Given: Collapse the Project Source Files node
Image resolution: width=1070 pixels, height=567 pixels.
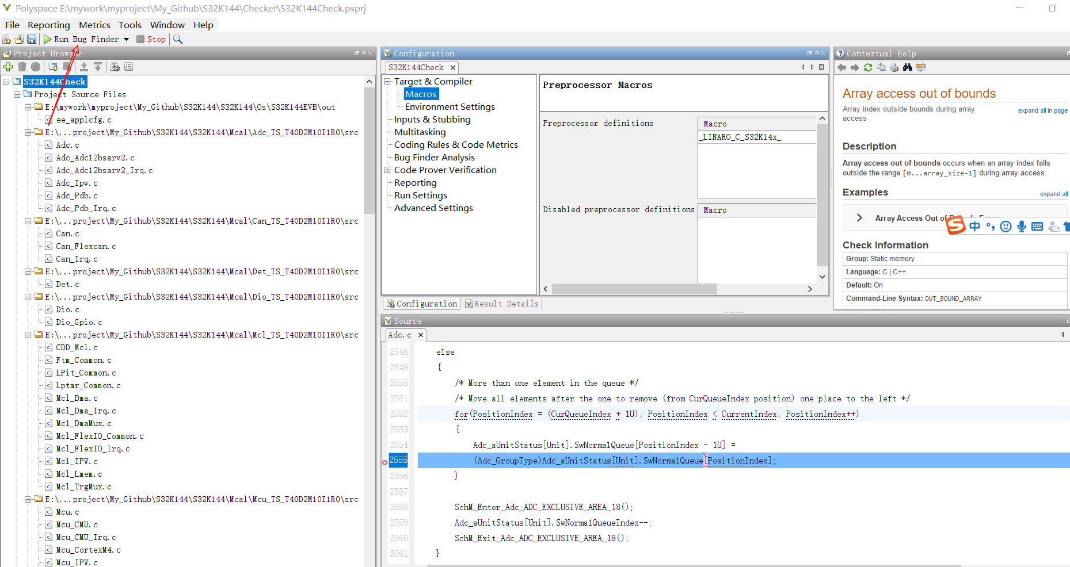Looking at the screenshot, I should 17,94.
